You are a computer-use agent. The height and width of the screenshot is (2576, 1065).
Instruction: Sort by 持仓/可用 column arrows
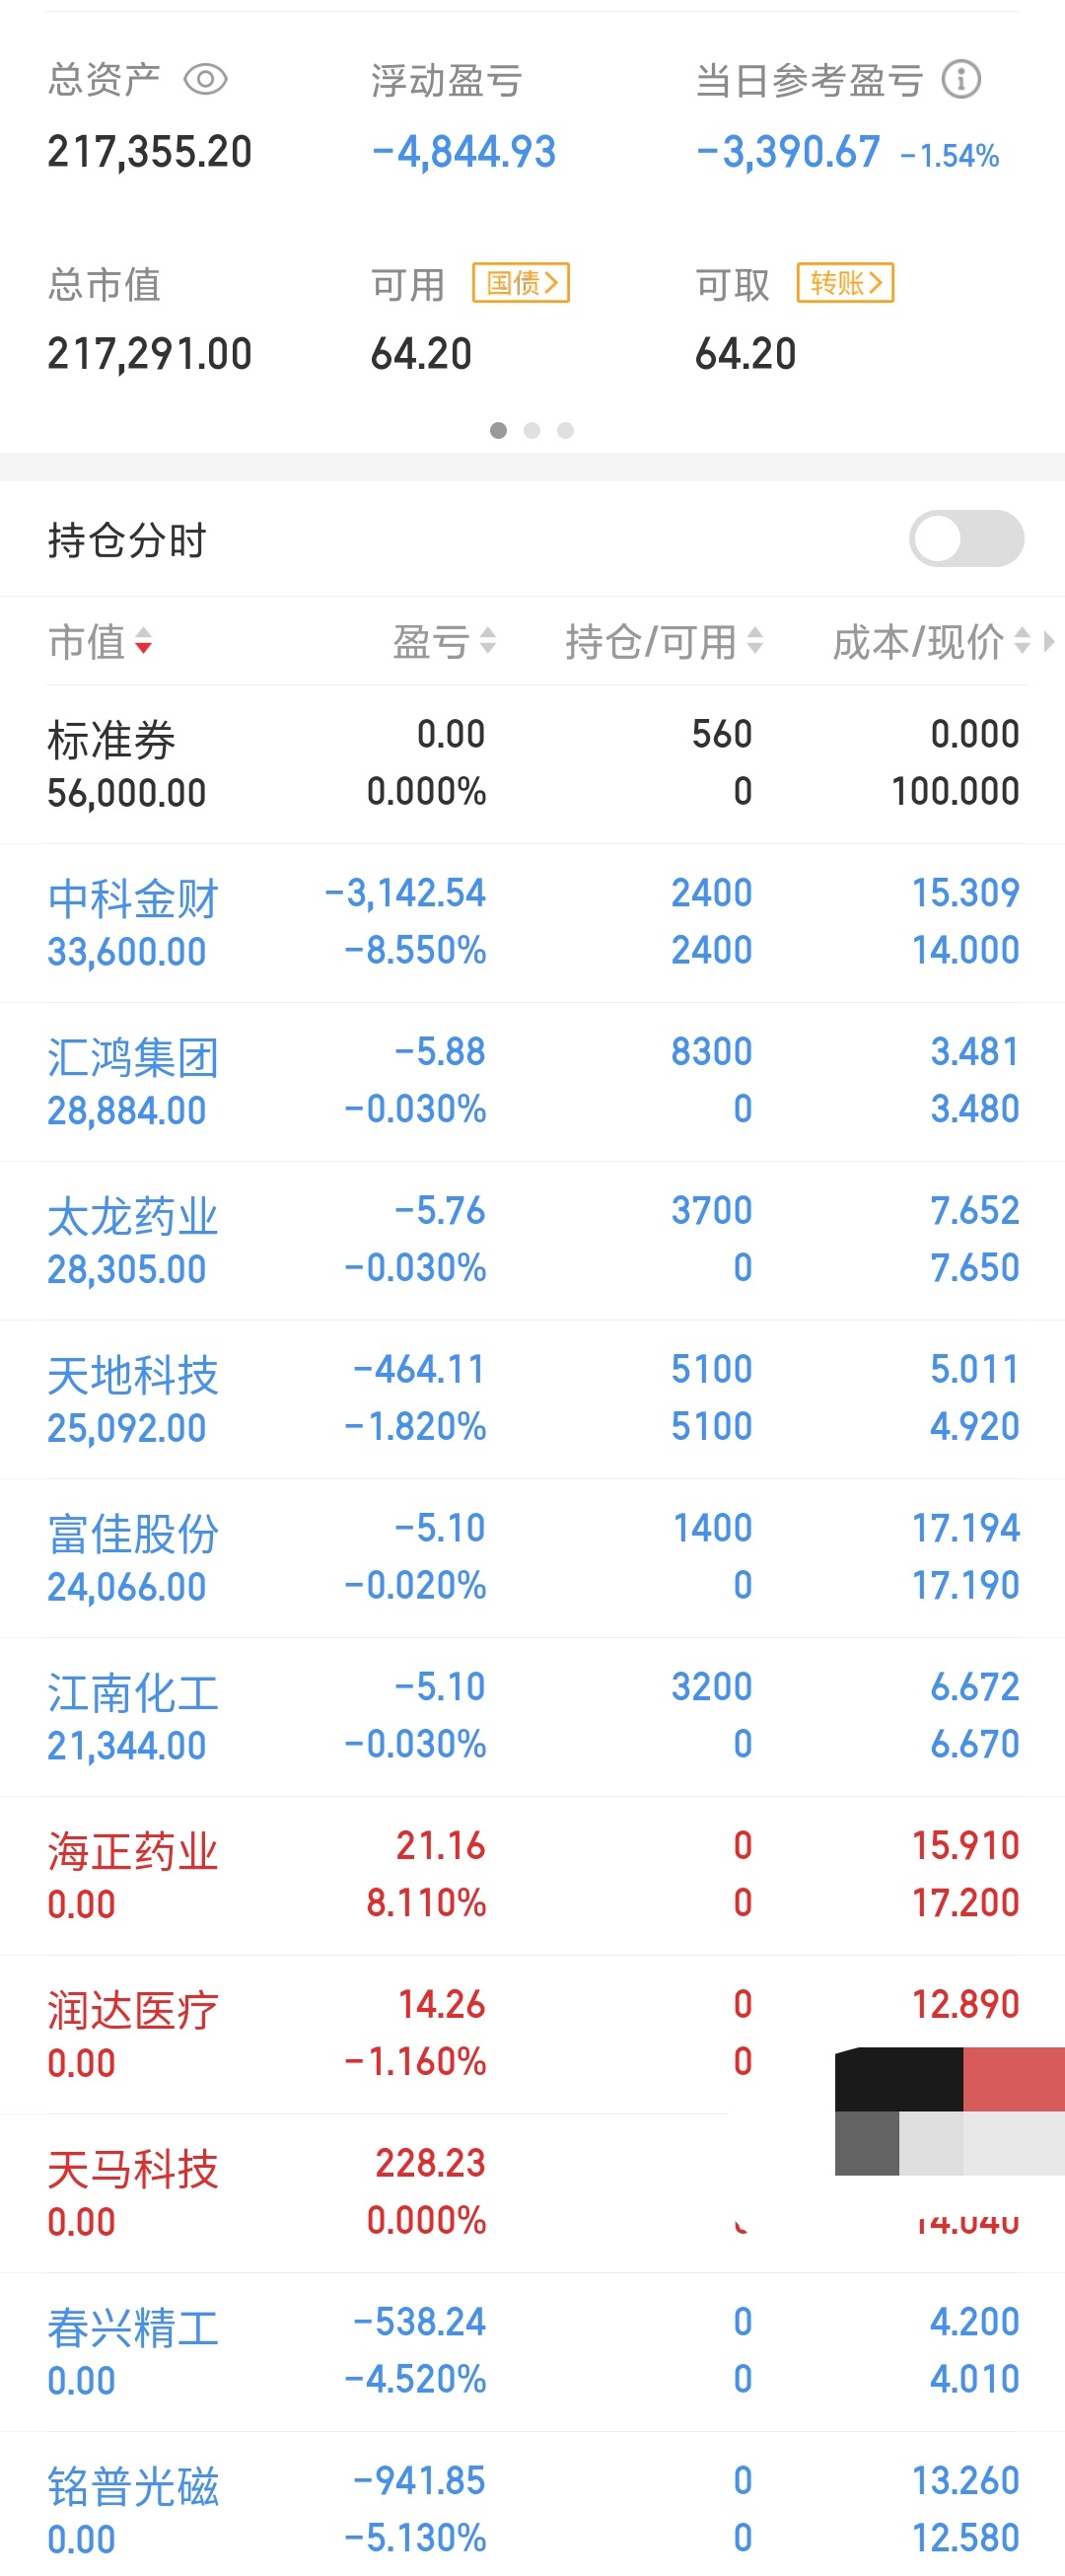[x=755, y=641]
